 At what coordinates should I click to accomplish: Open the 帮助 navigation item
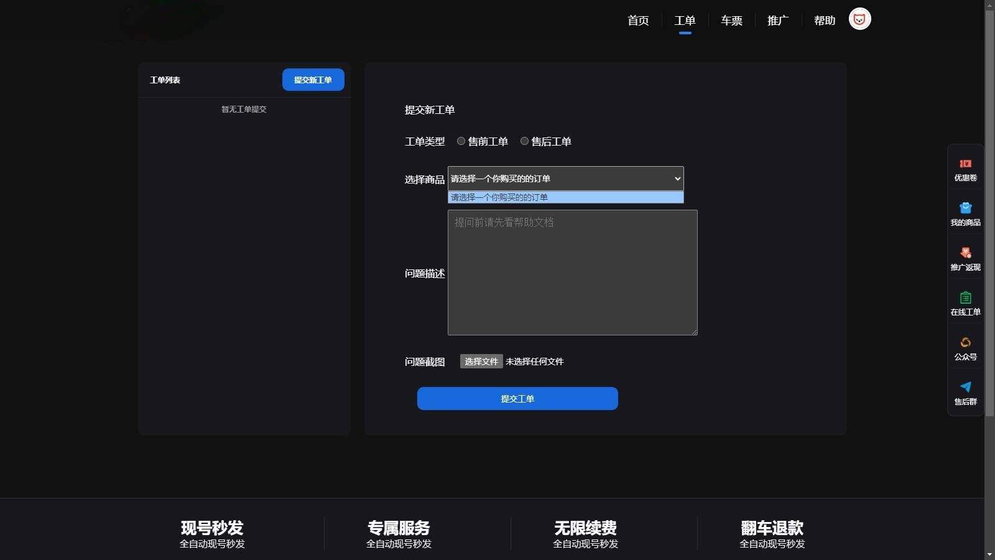pos(825,21)
